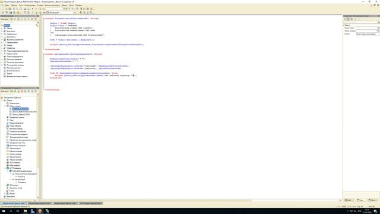Click the Find magnifier toolbar icon

43,9
